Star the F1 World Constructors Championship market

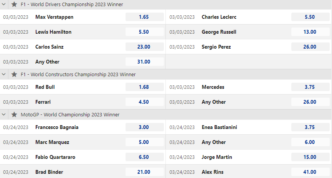(14, 74)
